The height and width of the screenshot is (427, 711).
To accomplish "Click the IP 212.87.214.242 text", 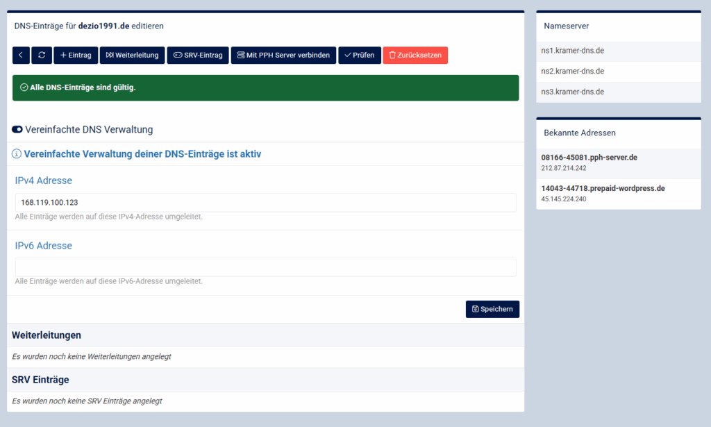I will click(x=564, y=168).
